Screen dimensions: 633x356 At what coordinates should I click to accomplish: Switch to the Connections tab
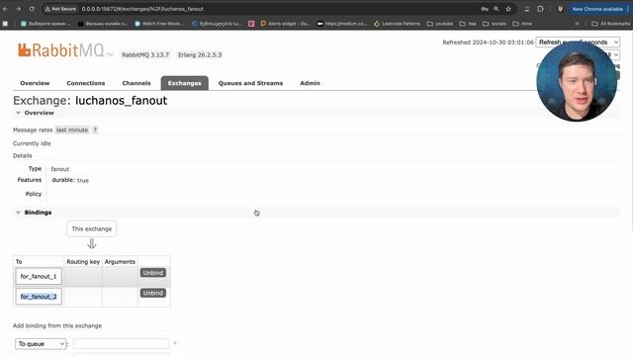coord(86,83)
